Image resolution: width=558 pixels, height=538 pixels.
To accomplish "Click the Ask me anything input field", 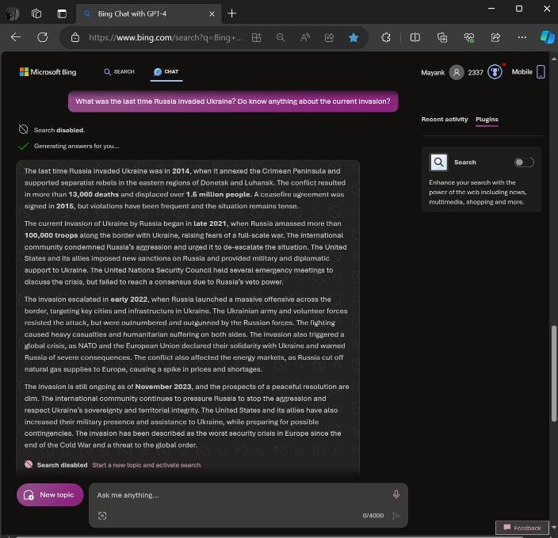I will [x=242, y=495].
